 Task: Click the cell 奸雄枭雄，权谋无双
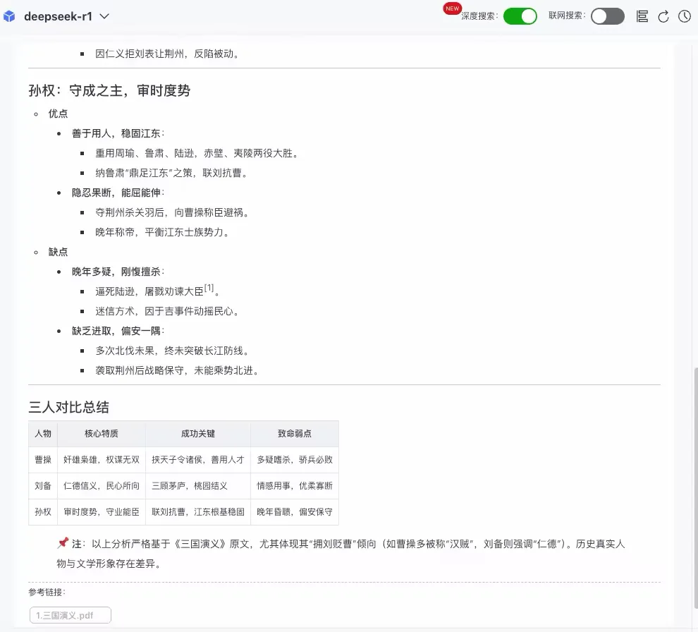pos(102,460)
